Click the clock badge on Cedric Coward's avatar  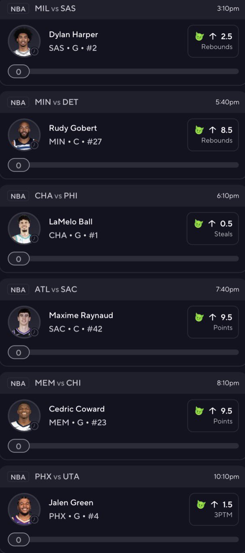(x=34, y=425)
